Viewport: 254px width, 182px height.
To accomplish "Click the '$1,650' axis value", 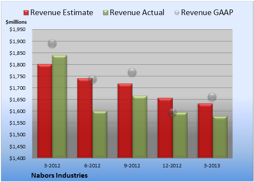I will pyautogui.click(x=17, y=100).
